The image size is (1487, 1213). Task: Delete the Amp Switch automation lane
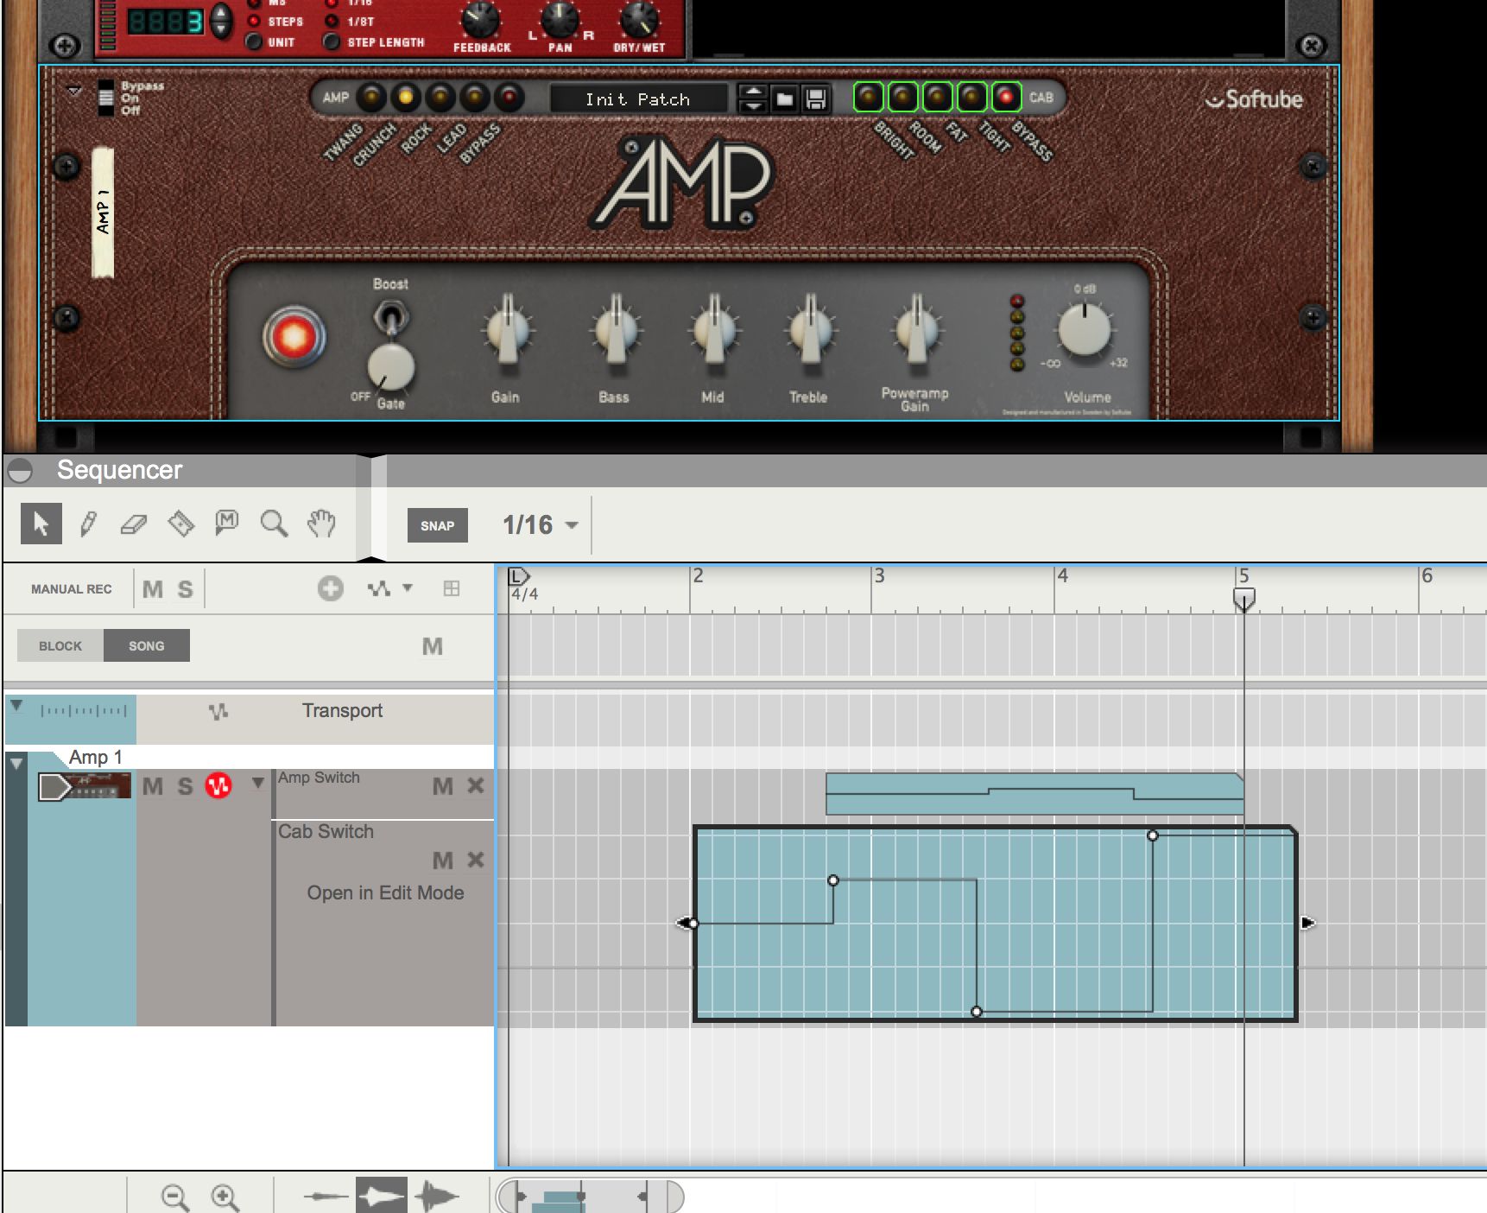tap(475, 785)
